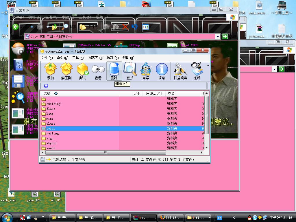Run the 测试 (Test) archive tool

[82, 71]
